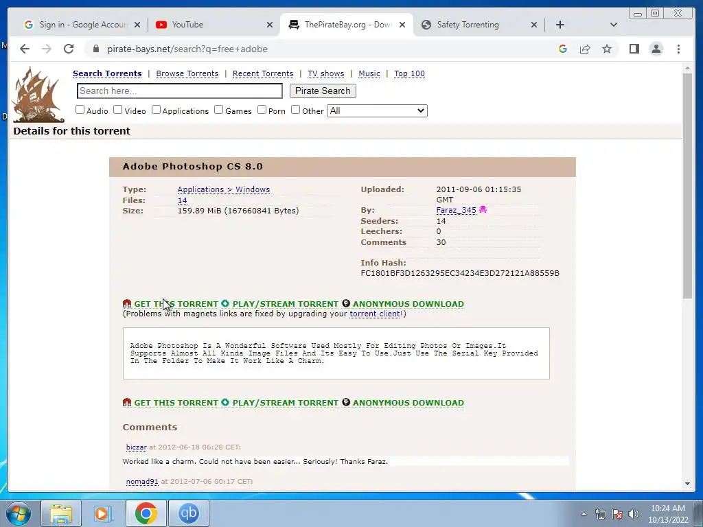This screenshot has width=703, height=527.
Task: Click the lower magnet icon before Get This Torrent
Action: [127, 402]
